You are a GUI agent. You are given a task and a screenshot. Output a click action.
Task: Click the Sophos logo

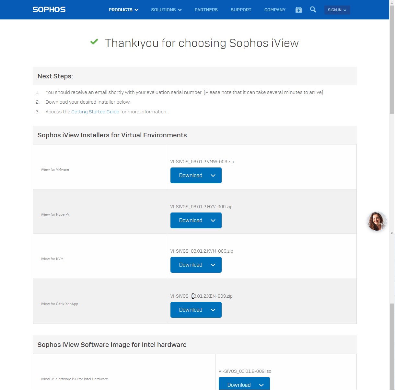pyautogui.click(x=49, y=10)
